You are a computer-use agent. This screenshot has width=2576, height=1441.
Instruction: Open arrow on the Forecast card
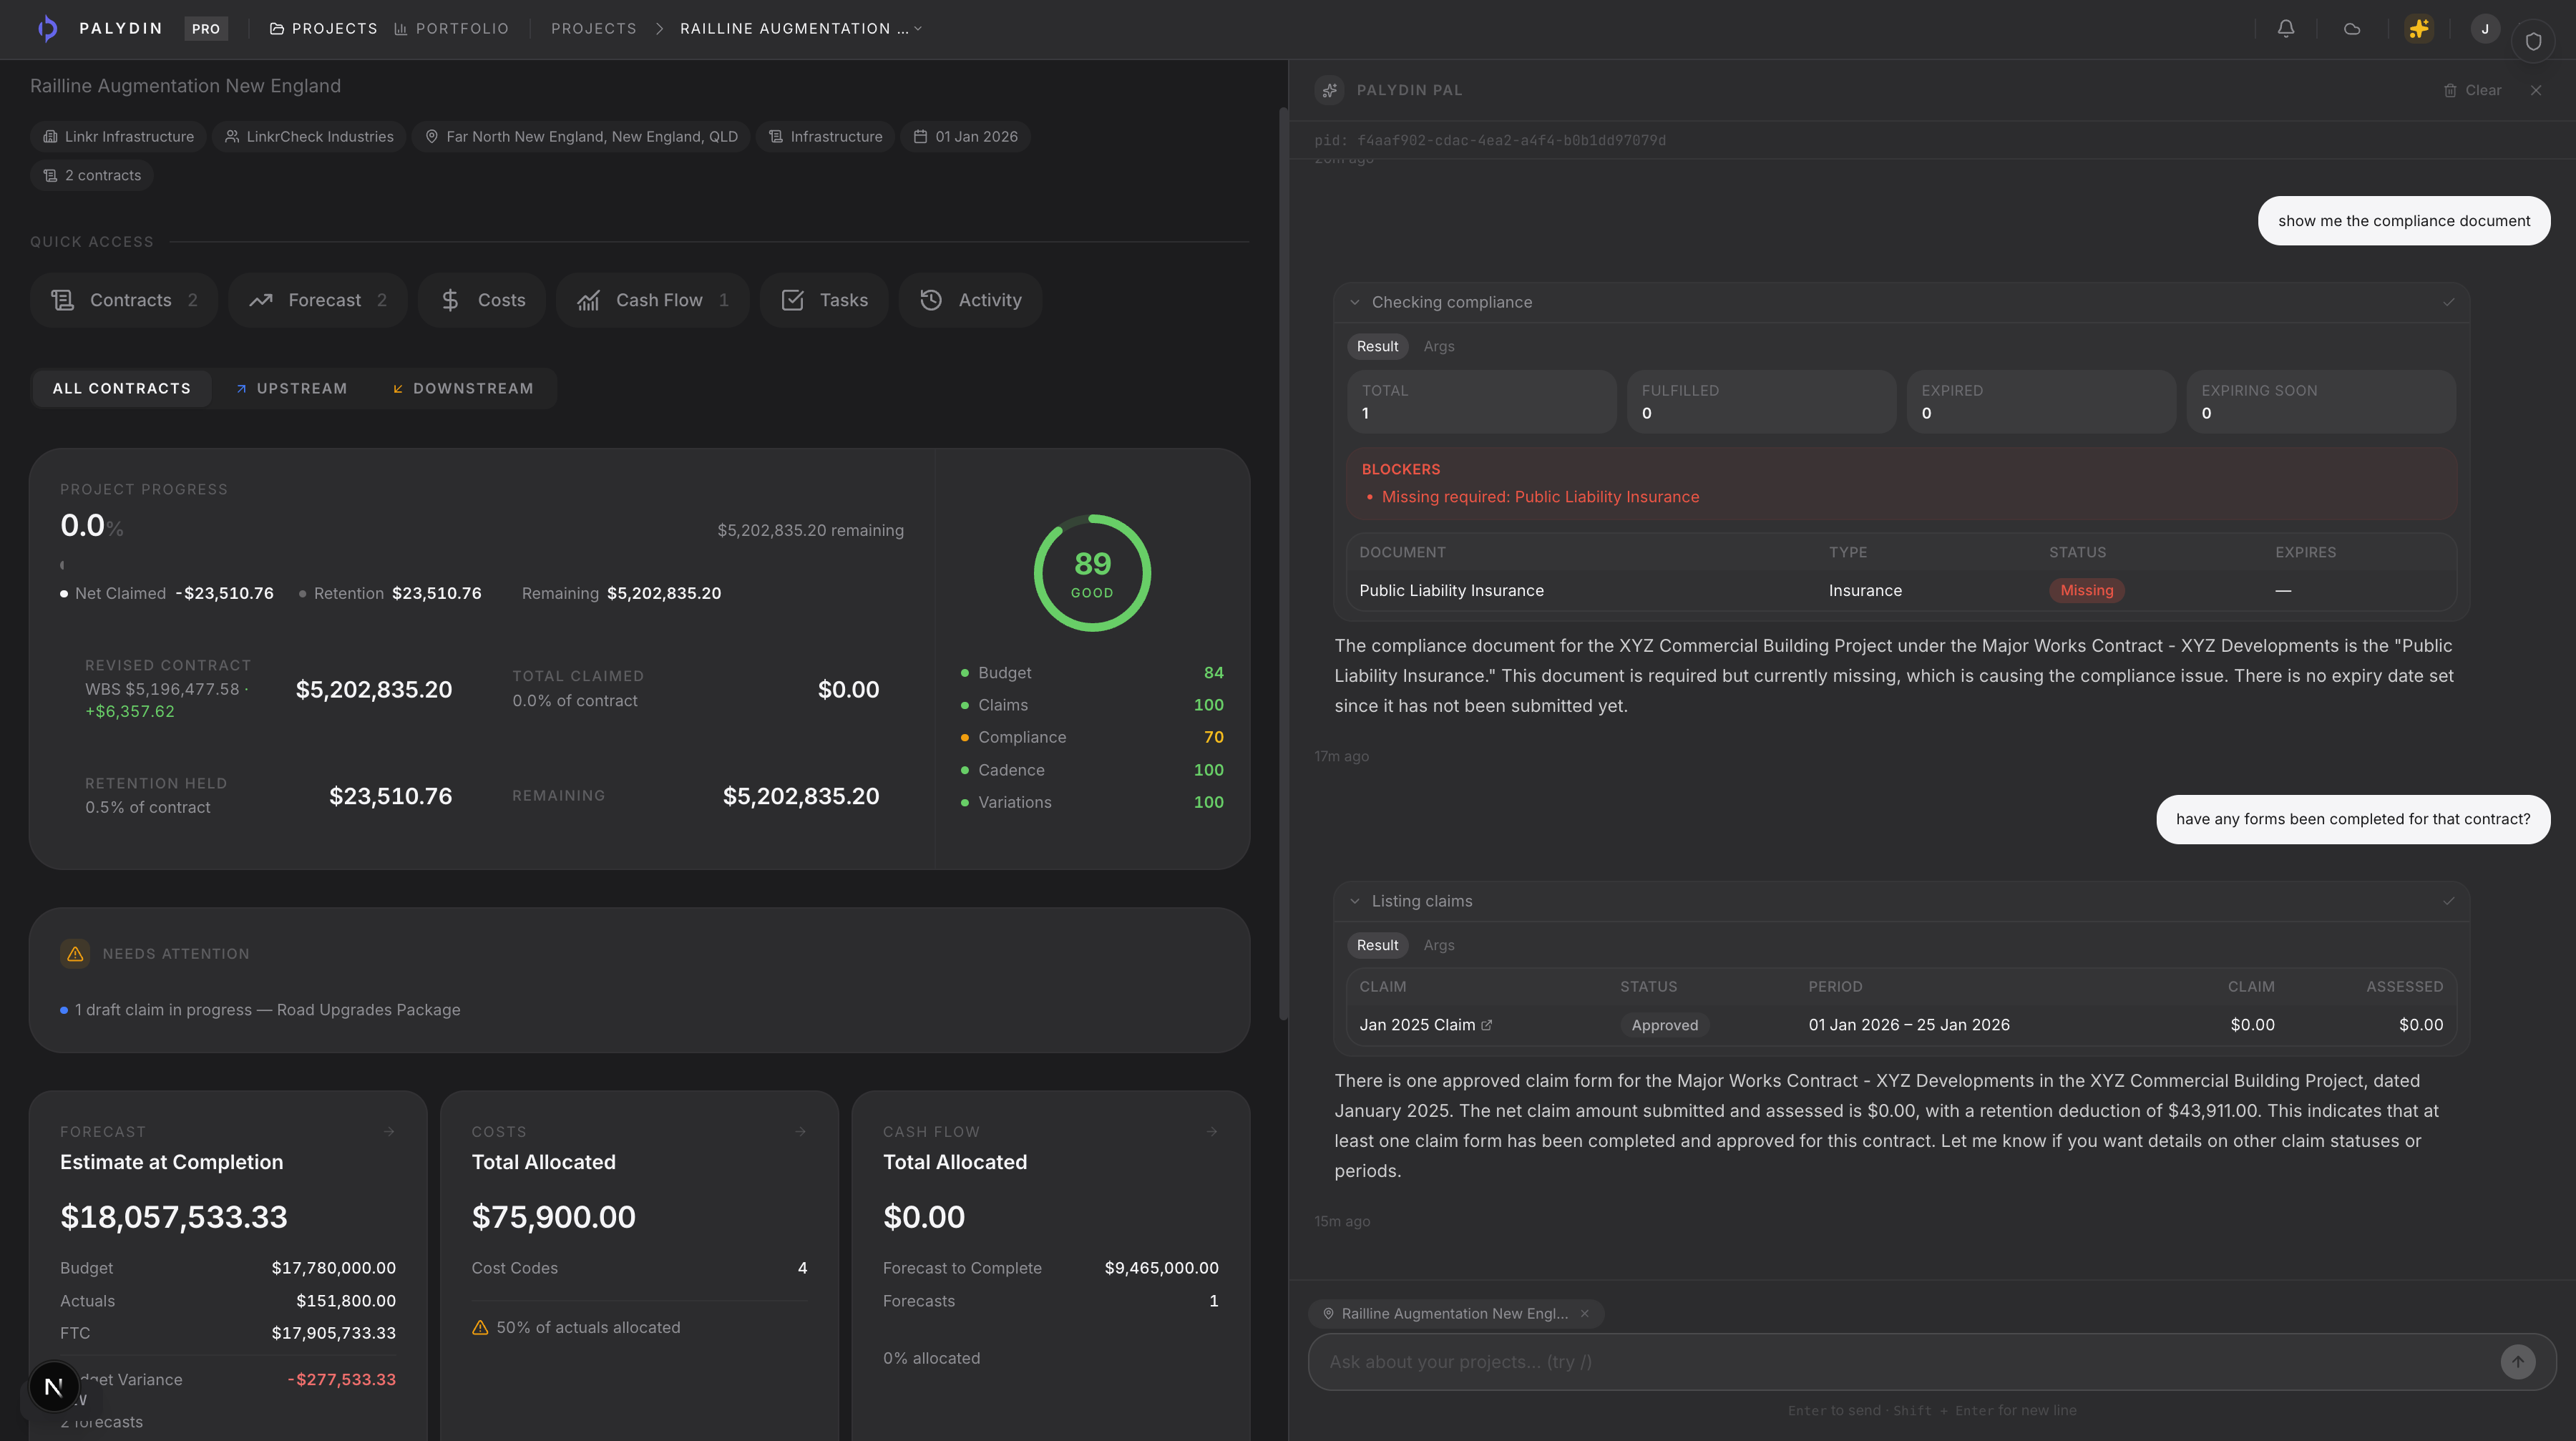pyautogui.click(x=389, y=1132)
